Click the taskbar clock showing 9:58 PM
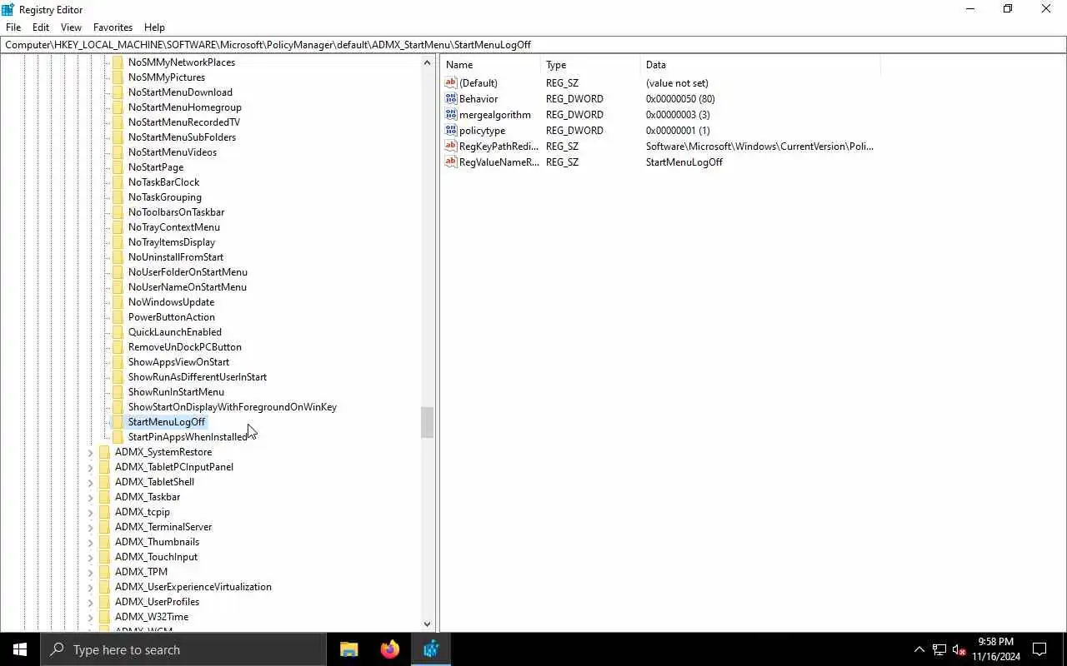 click(x=995, y=649)
